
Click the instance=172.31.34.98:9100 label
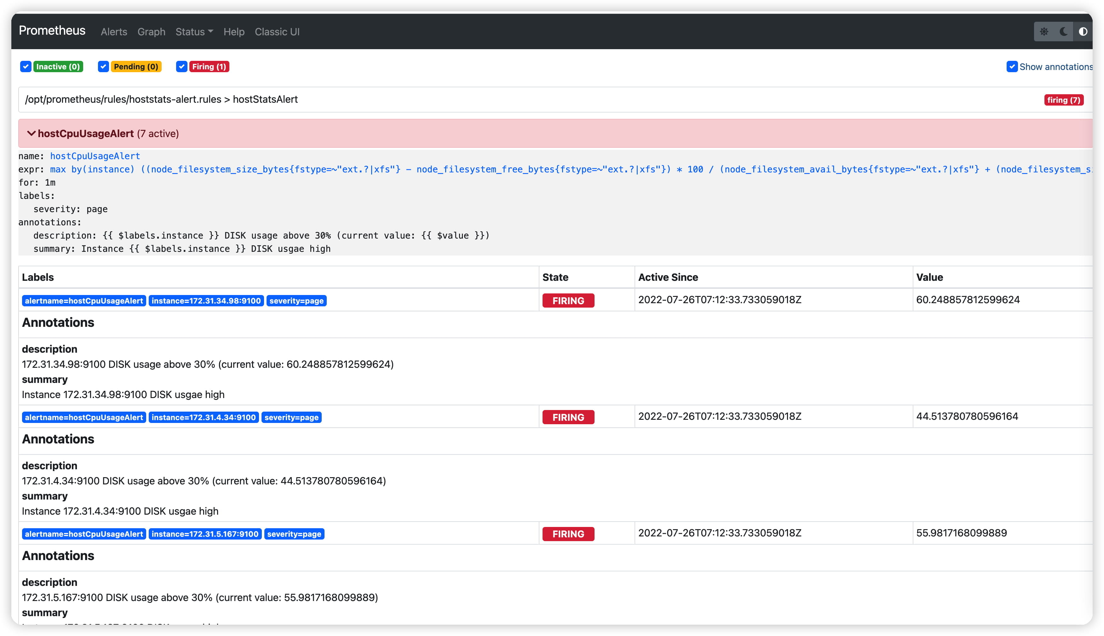tap(206, 301)
